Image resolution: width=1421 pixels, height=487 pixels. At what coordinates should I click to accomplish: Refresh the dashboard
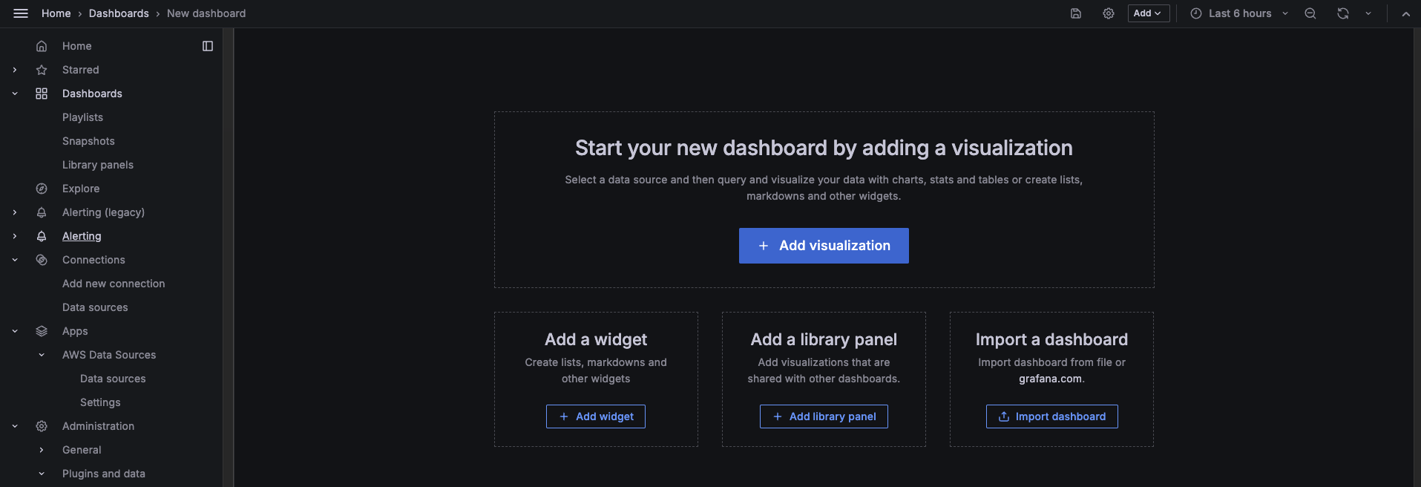pyautogui.click(x=1343, y=13)
